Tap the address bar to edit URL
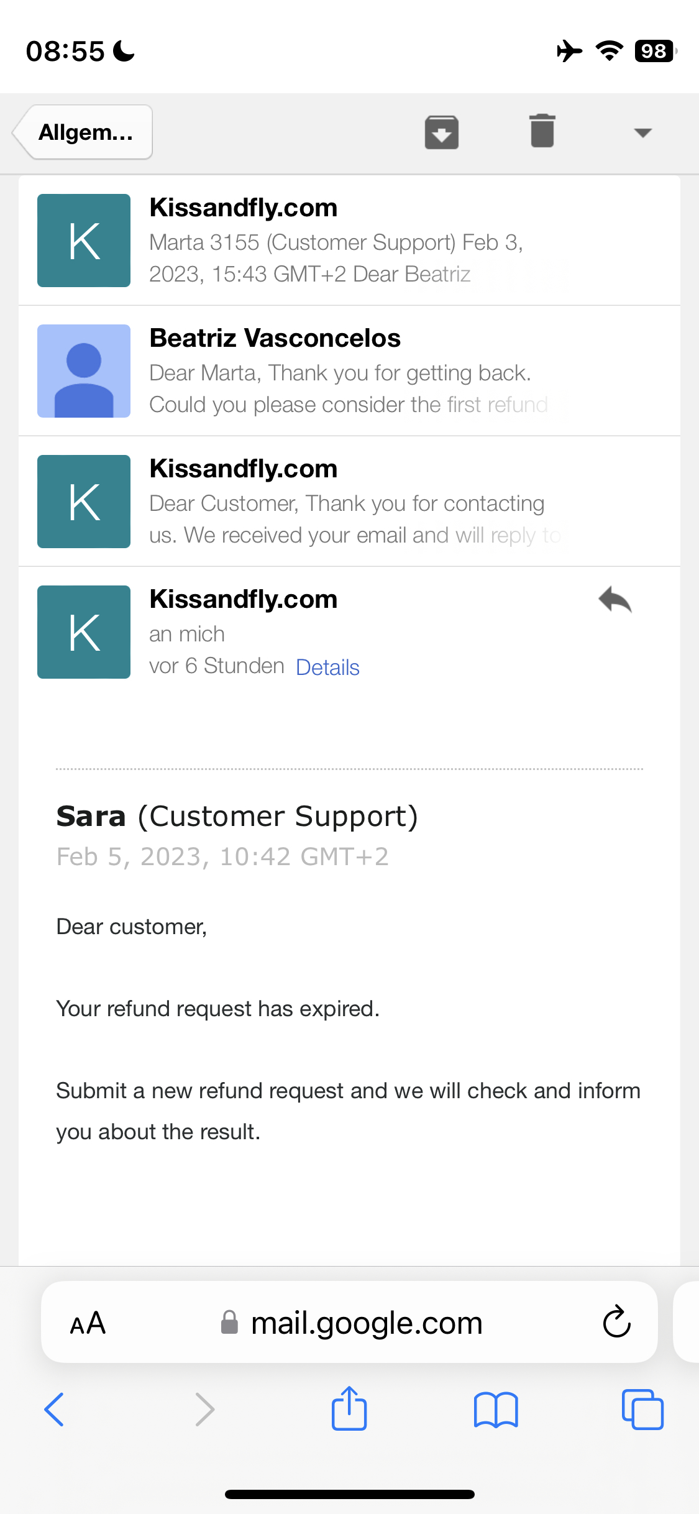Image resolution: width=699 pixels, height=1514 pixels. pos(367,1322)
